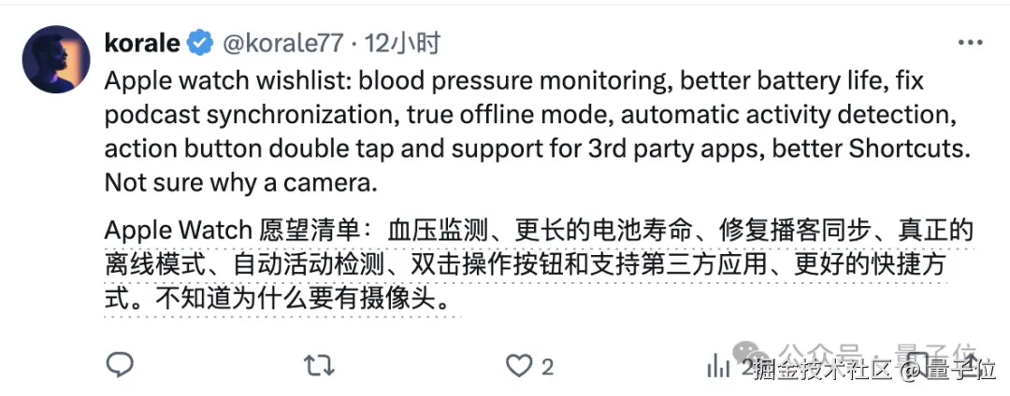Open korale's profile picture
Viewport: 1010px width, 396px height.
coord(56,59)
